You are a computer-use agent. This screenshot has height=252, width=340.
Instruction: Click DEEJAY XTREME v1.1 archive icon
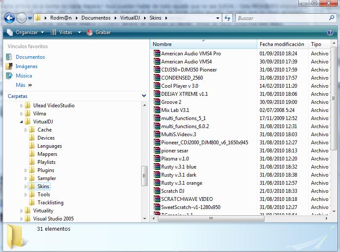pyautogui.click(x=157, y=94)
